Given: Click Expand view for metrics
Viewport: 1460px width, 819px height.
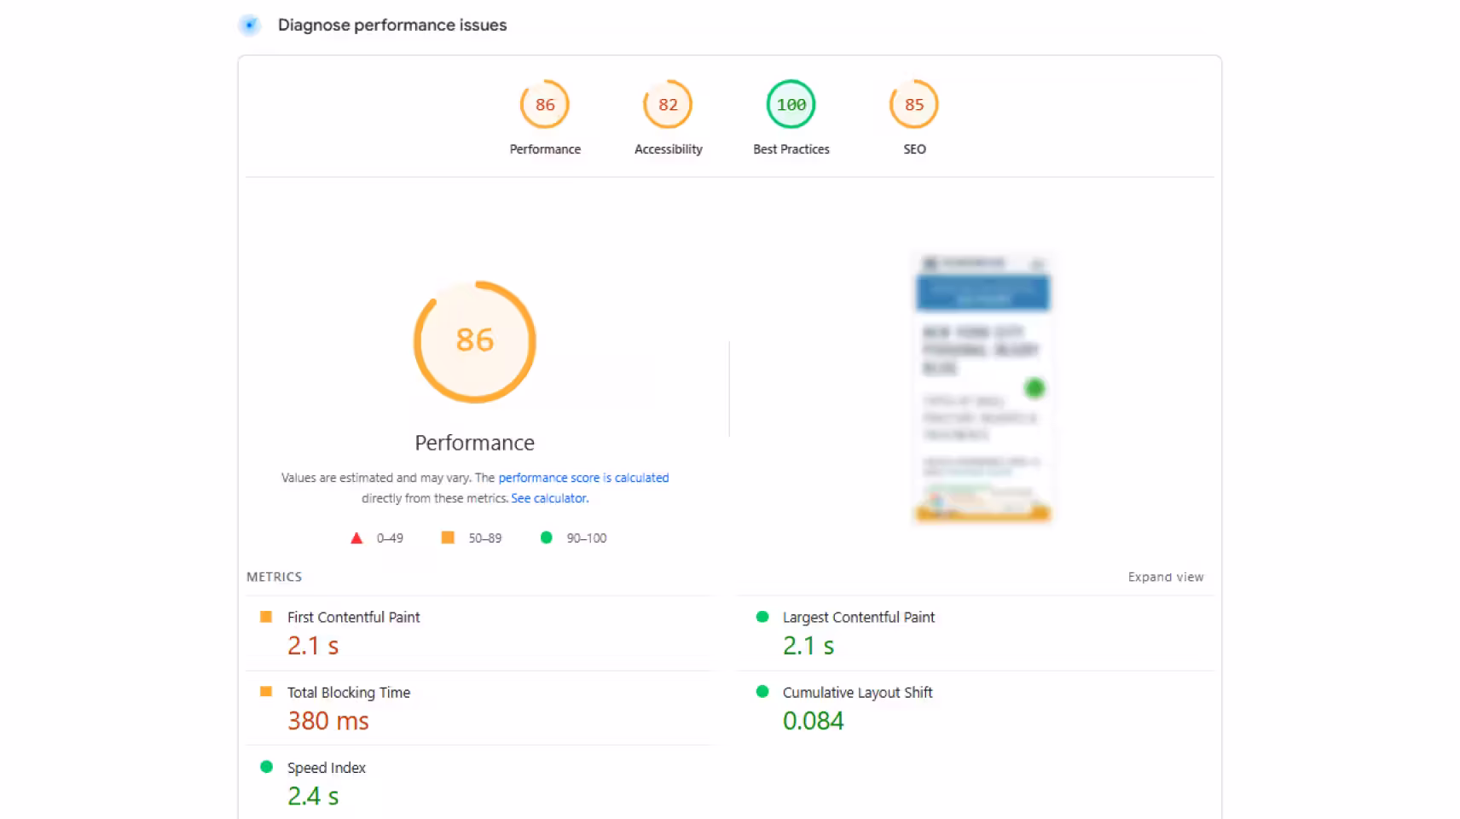Looking at the screenshot, I should point(1166,577).
